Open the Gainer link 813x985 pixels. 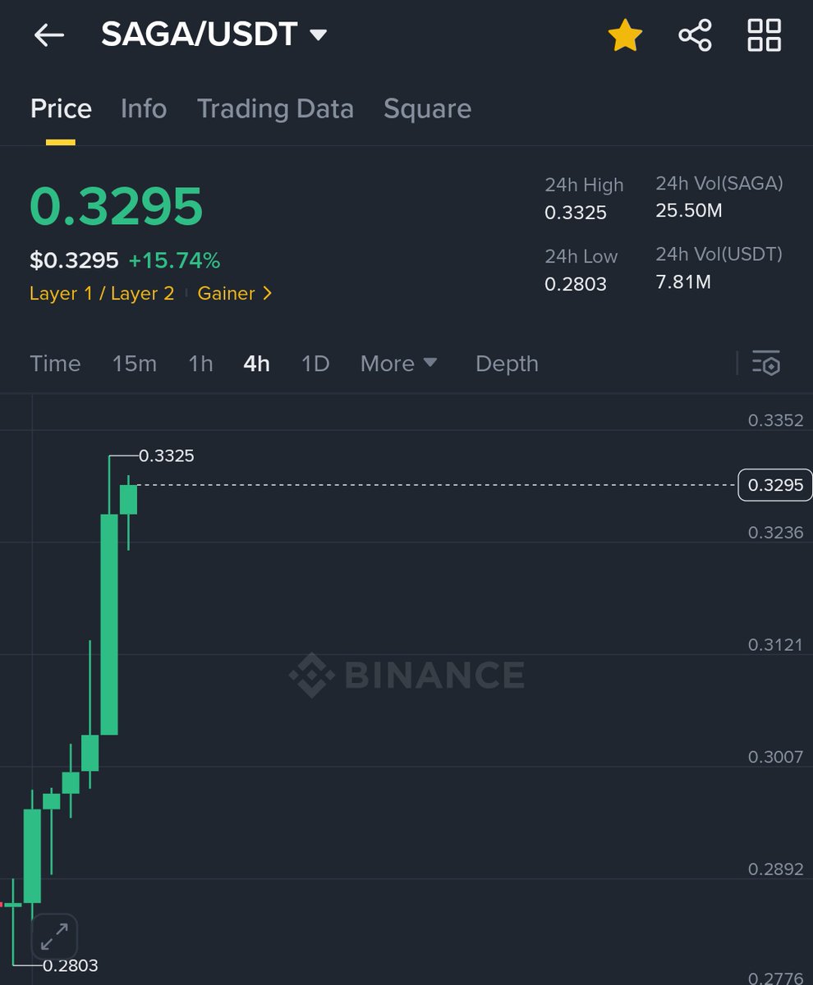235,294
